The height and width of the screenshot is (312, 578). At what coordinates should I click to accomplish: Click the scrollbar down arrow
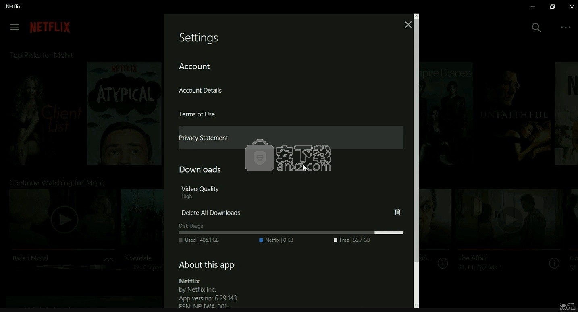pos(416,305)
